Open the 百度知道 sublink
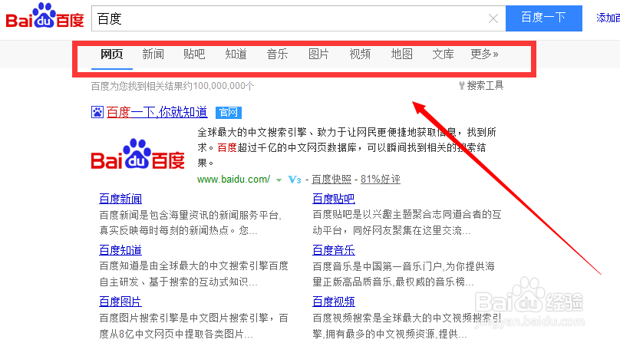 (x=120, y=250)
